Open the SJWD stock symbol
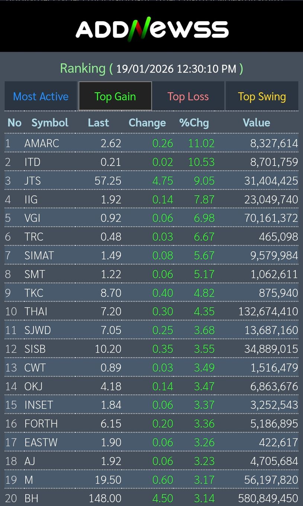 (x=38, y=330)
